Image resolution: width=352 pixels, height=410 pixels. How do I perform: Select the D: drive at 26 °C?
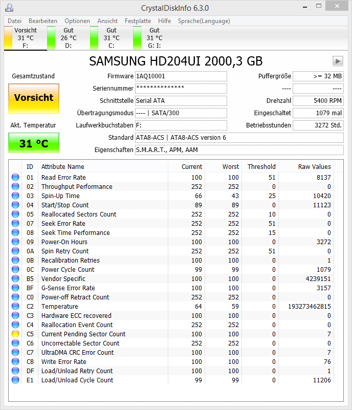(x=69, y=38)
